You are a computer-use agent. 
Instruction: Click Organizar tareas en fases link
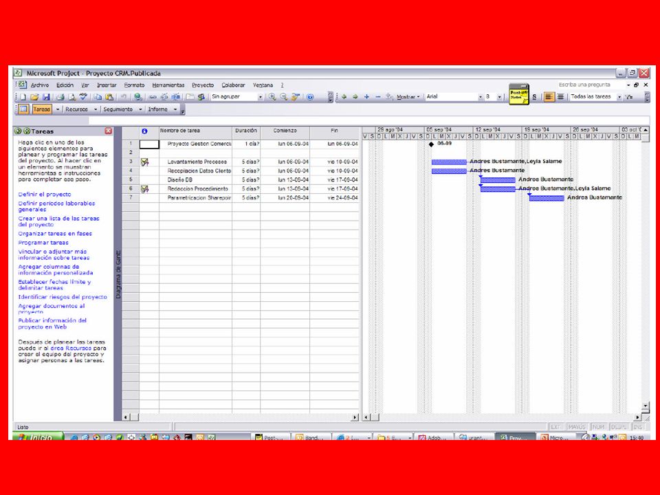pyautogui.click(x=55, y=234)
